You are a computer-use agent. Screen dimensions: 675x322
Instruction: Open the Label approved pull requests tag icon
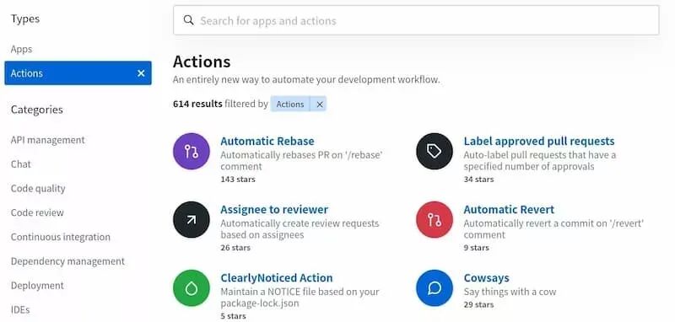coord(435,152)
